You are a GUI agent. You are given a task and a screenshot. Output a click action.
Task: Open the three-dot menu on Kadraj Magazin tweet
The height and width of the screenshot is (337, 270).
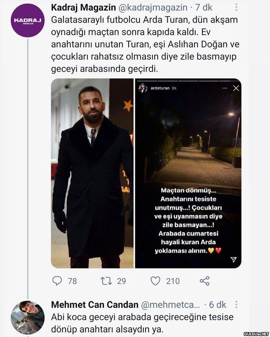(236, 7)
